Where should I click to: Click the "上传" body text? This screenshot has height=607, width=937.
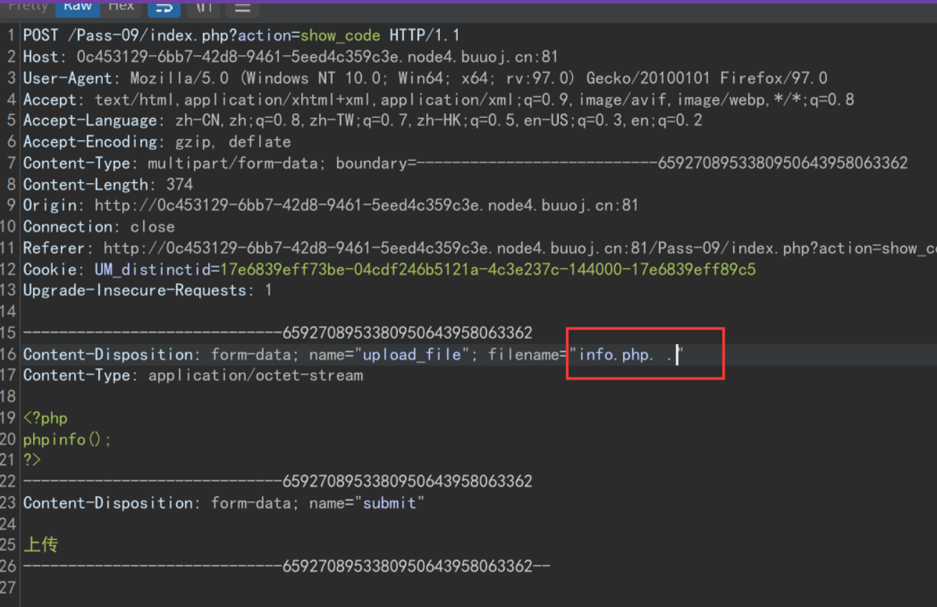click(x=41, y=545)
